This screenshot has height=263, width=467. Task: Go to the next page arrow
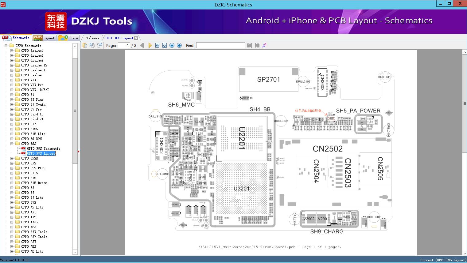click(x=150, y=45)
